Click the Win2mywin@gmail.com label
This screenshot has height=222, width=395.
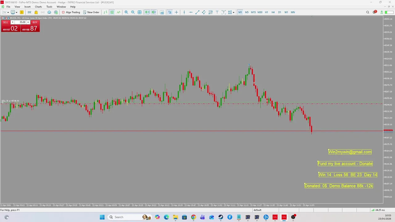[350, 152]
